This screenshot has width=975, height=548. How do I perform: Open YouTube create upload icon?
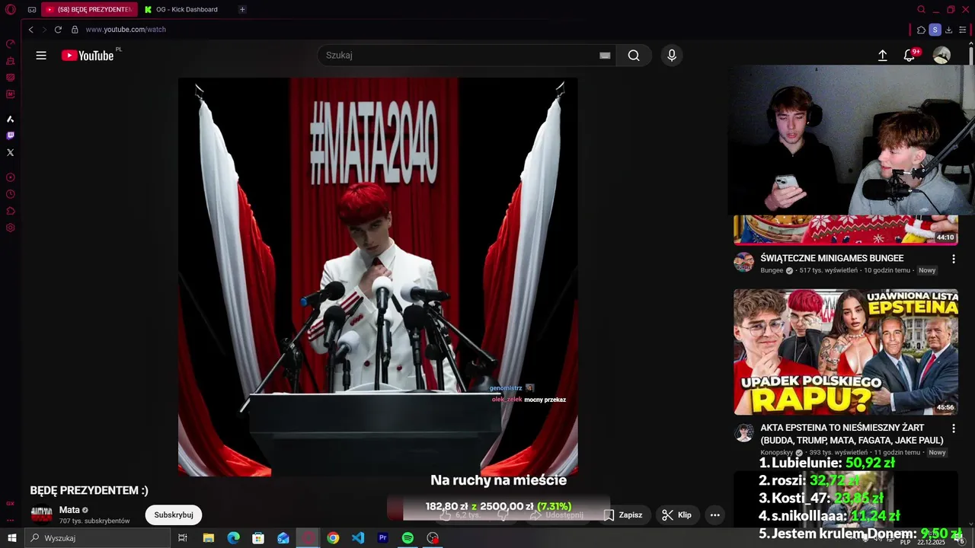click(x=883, y=56)
